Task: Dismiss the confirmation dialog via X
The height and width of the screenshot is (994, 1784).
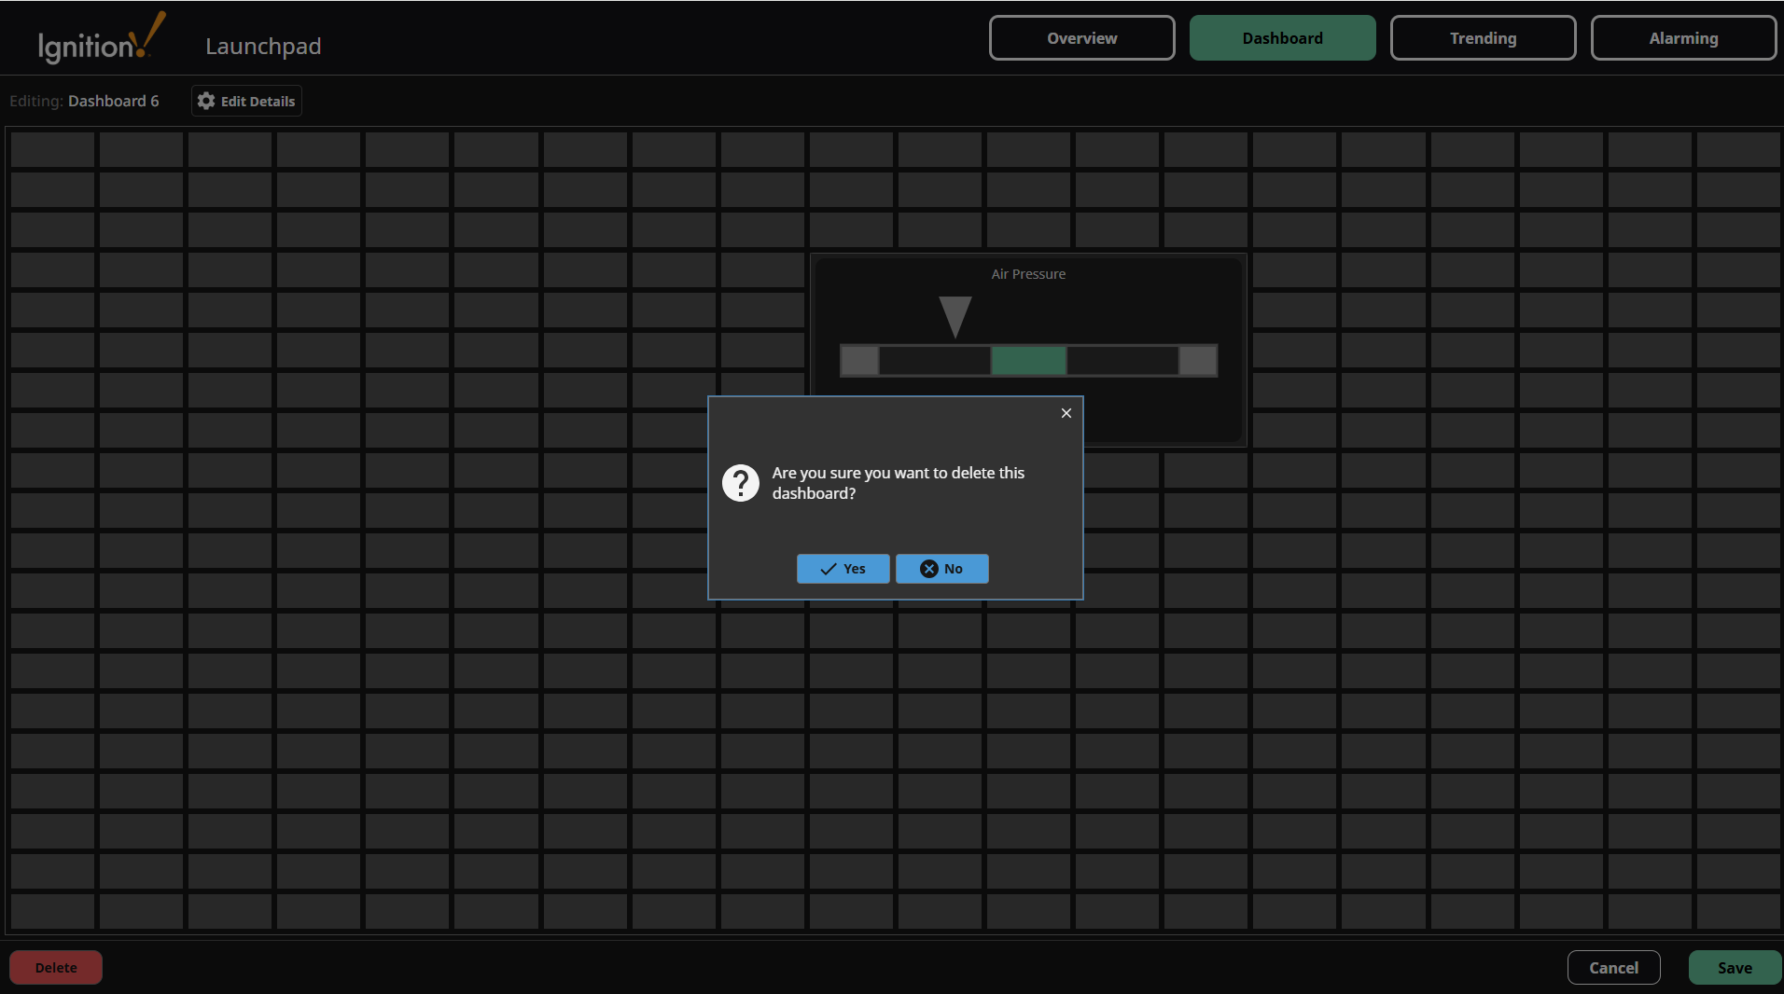Action: coord(1065,412)
